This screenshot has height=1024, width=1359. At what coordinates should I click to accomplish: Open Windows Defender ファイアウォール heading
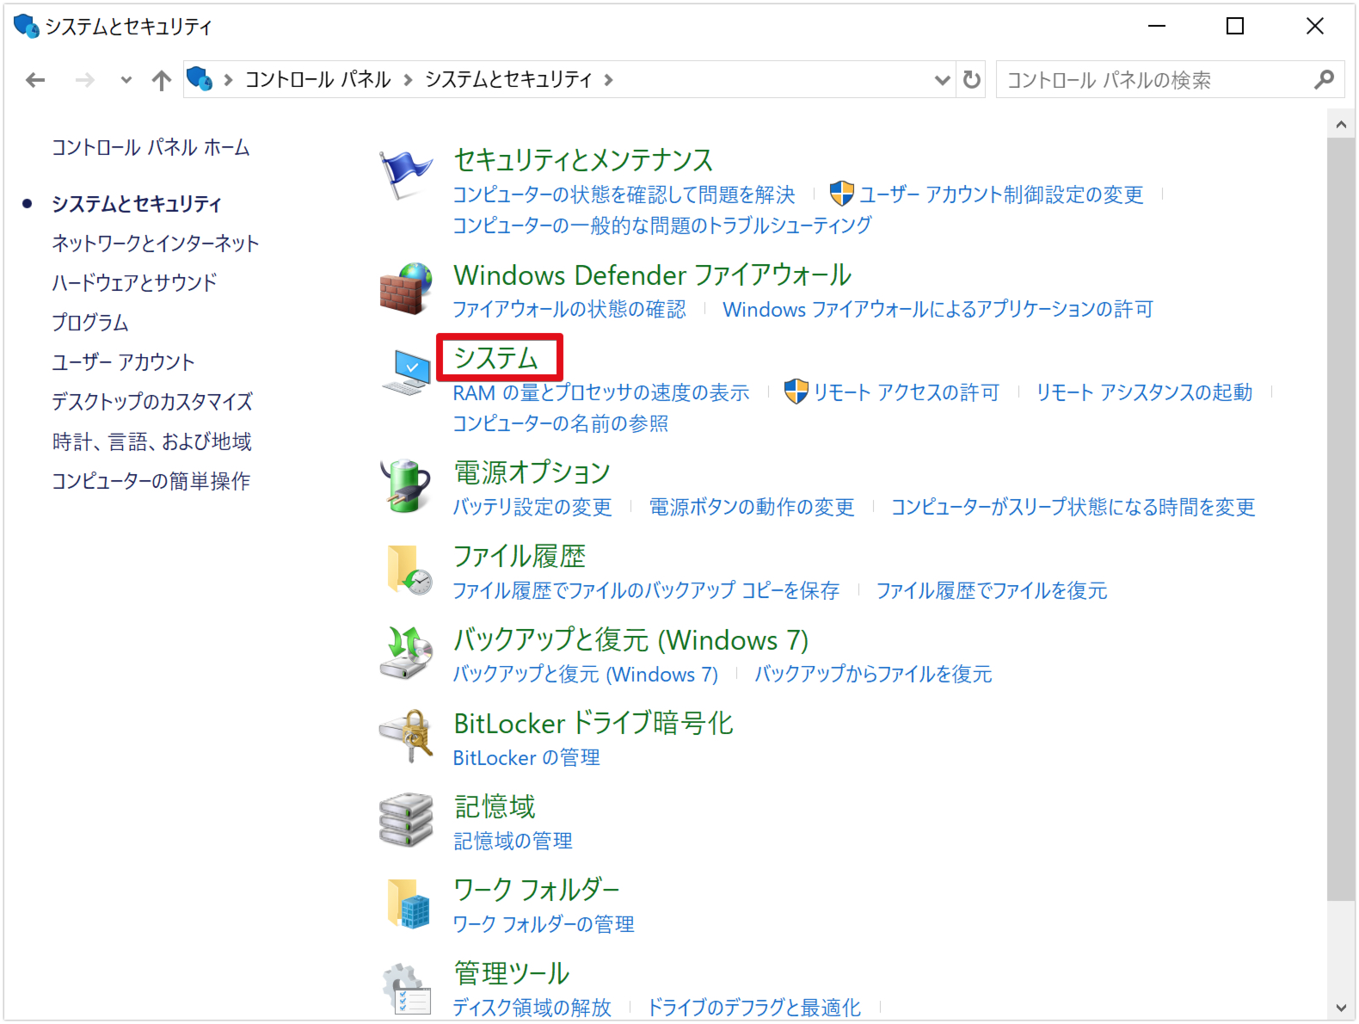652,275
